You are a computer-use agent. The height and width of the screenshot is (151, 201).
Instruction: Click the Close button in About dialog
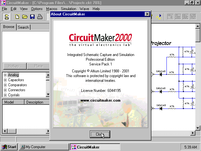click(100, 134)
